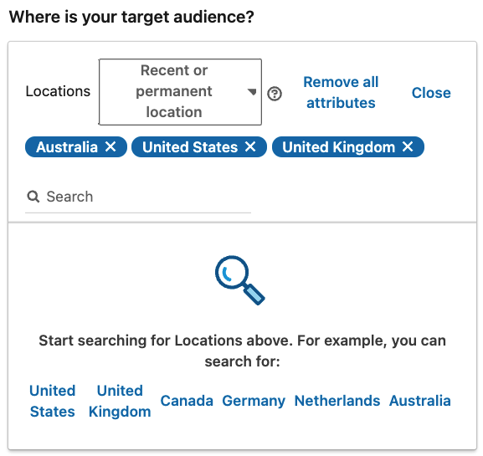Pick the Canada suggestion
Viewport: 483px width, 456px height.
click(x=187, y=401)
